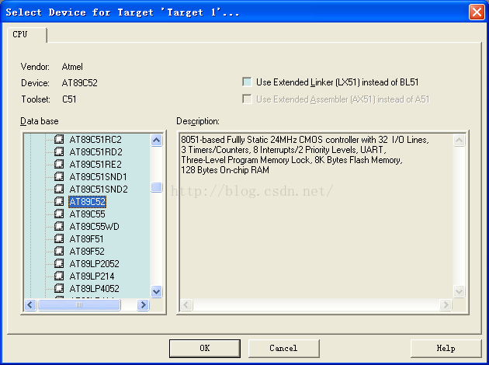
Task: Click description pane scroll-down arrow
Action: click(x=459, y=292)
